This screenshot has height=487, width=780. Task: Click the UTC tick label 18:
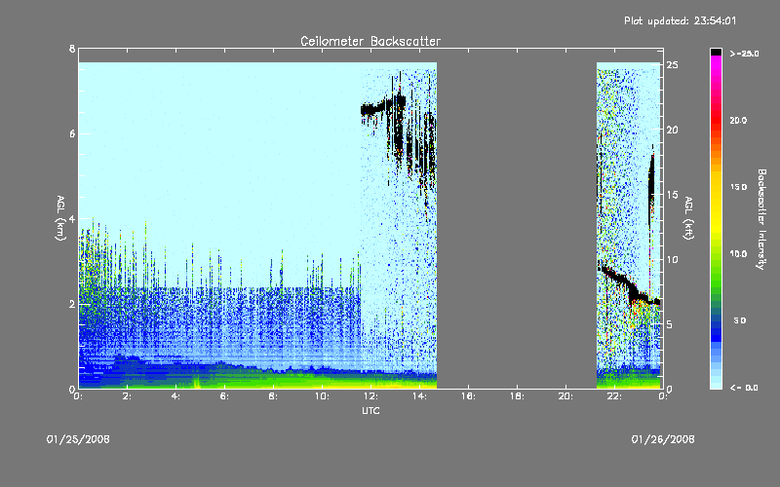pos(517,396)
